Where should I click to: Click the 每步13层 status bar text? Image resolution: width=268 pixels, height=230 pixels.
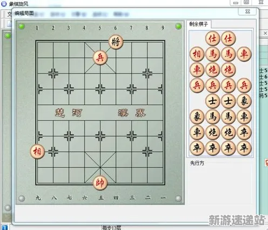pos(112,228)
